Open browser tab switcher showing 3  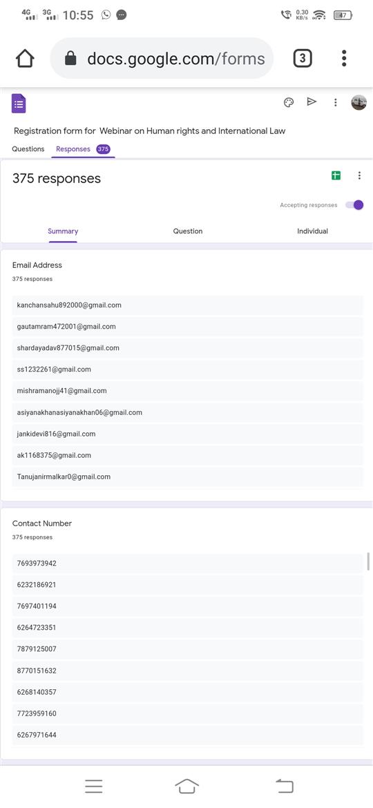click(303, 58)
